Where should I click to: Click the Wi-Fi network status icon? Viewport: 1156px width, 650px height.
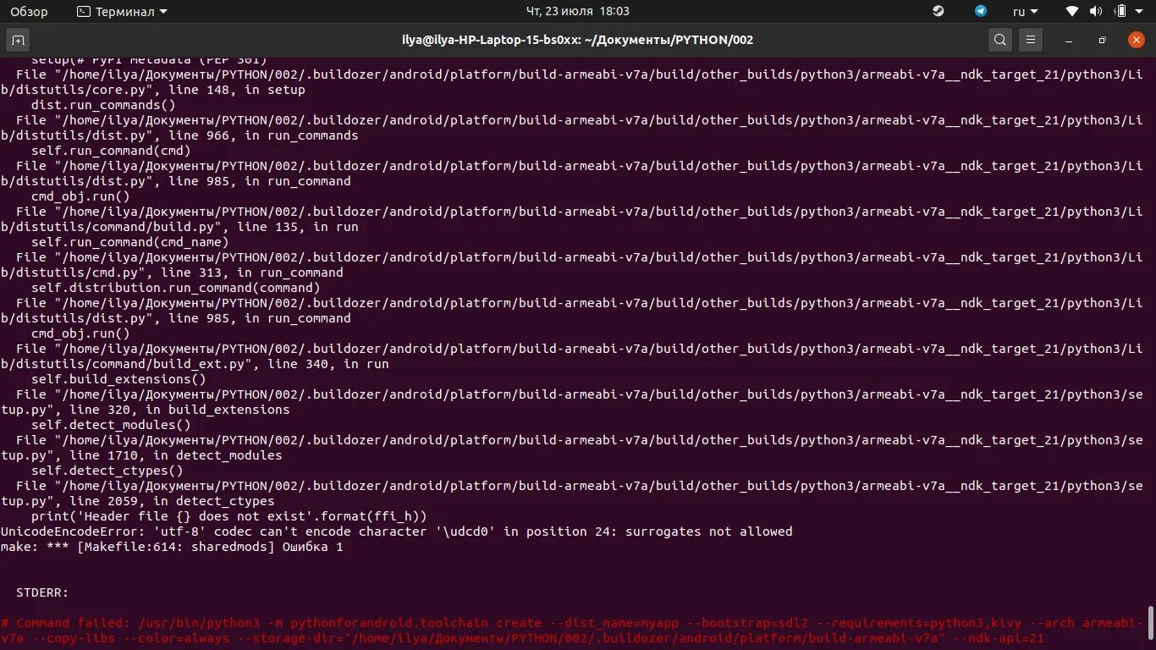tap(1072, 12)
